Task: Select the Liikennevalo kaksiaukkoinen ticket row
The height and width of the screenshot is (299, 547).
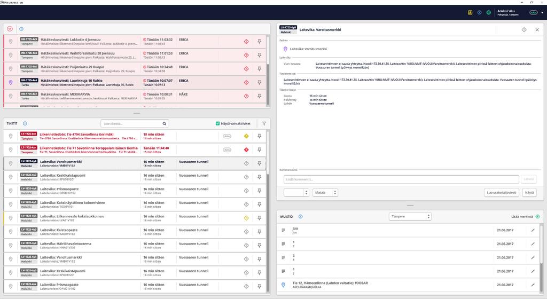Action: coord(135,218)
